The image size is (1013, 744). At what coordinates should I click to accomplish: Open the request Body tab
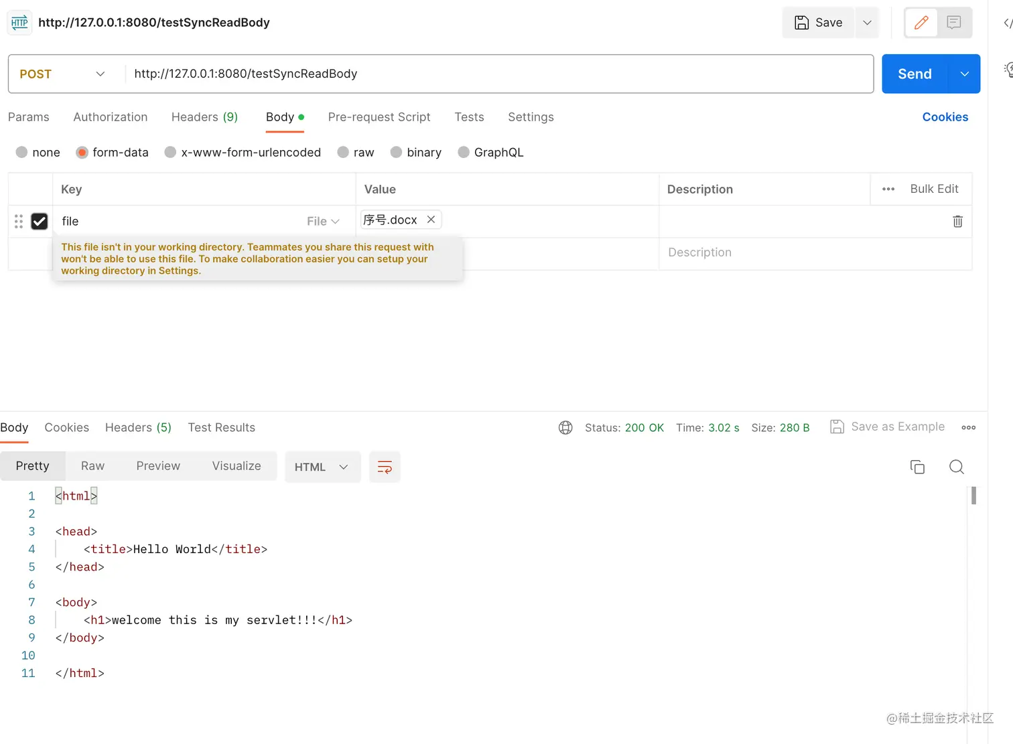coord(285,117)
